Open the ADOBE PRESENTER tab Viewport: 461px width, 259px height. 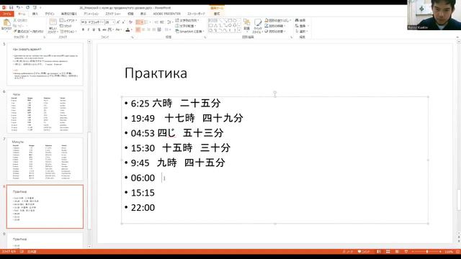point(166,14)
